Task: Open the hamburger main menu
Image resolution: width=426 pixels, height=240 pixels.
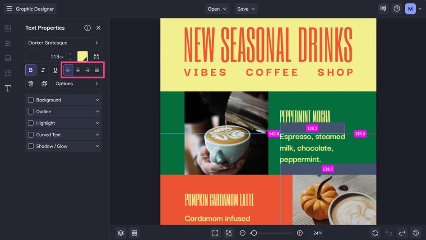Action: [x=9, y=9]
